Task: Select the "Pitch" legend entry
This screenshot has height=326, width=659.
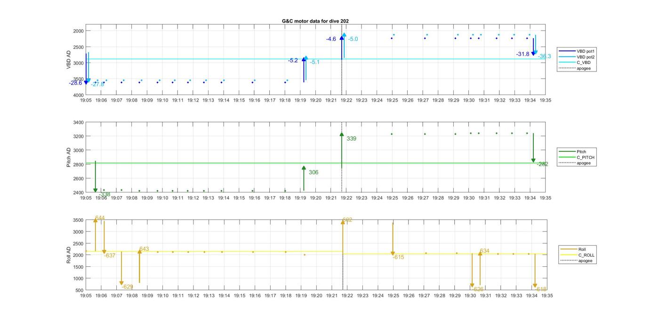Action: coord(576,152)
